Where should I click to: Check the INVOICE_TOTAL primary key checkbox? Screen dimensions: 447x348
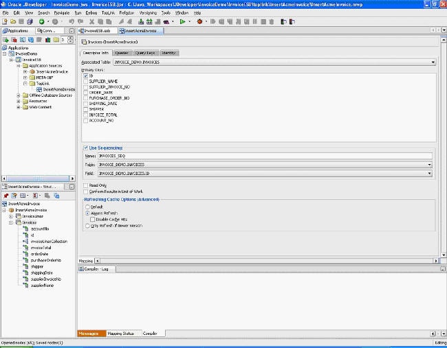pyautogui.click(x=86, y=115)
